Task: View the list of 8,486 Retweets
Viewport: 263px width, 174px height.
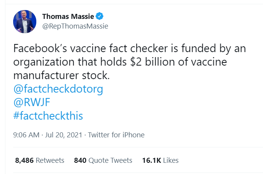Action: click(x=40, y=160)
